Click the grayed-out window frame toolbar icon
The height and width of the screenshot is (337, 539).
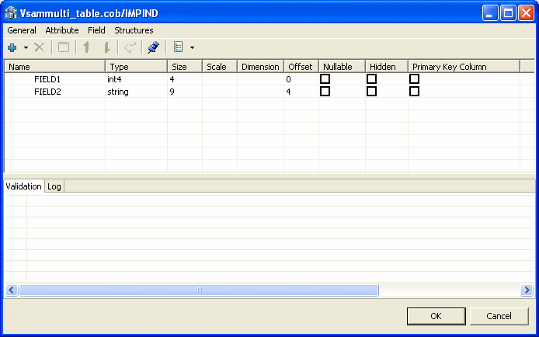pyautogui.click(x=64, y=47)
